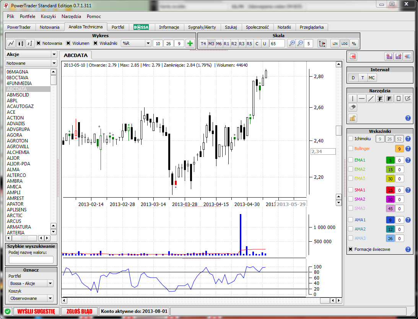Switch to logarithmic scale with LOG
The width and height of the screenshot is (418, 319).
click(x=345, y=44)
